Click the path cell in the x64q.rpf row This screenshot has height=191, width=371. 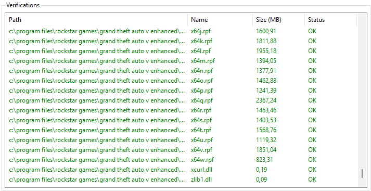click(97, 100)
